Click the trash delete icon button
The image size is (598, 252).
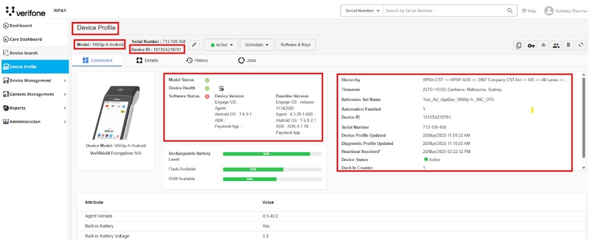(x=568, y=45)
